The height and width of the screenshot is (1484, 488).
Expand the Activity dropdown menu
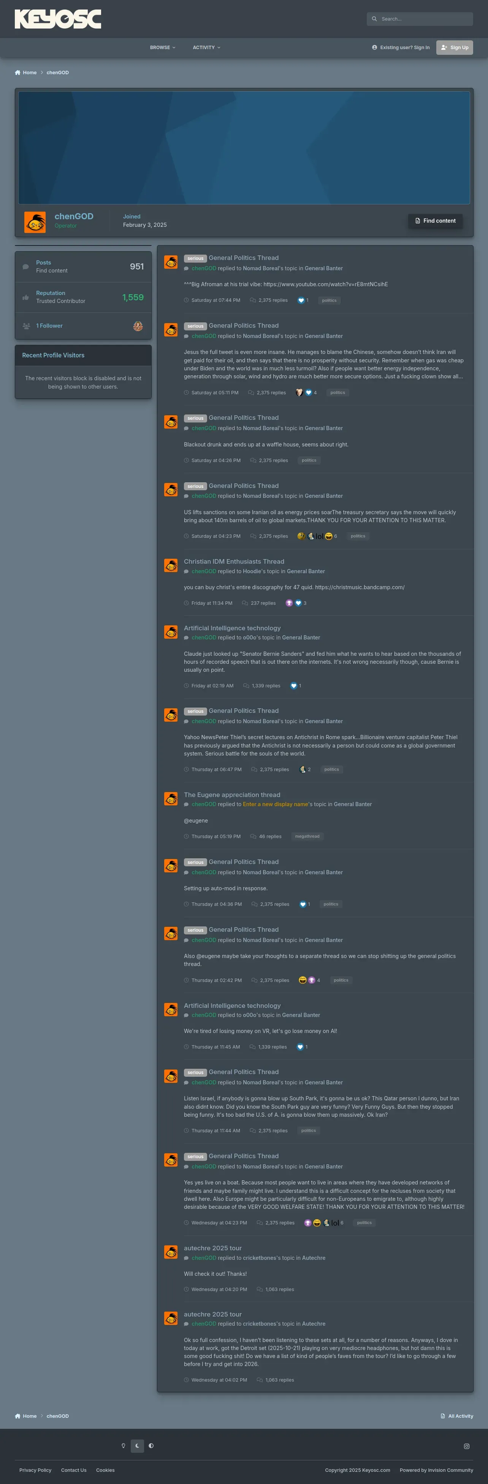(x=207, y=47)
